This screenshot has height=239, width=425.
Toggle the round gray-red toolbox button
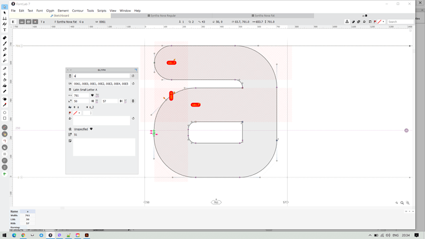point(4,128)
